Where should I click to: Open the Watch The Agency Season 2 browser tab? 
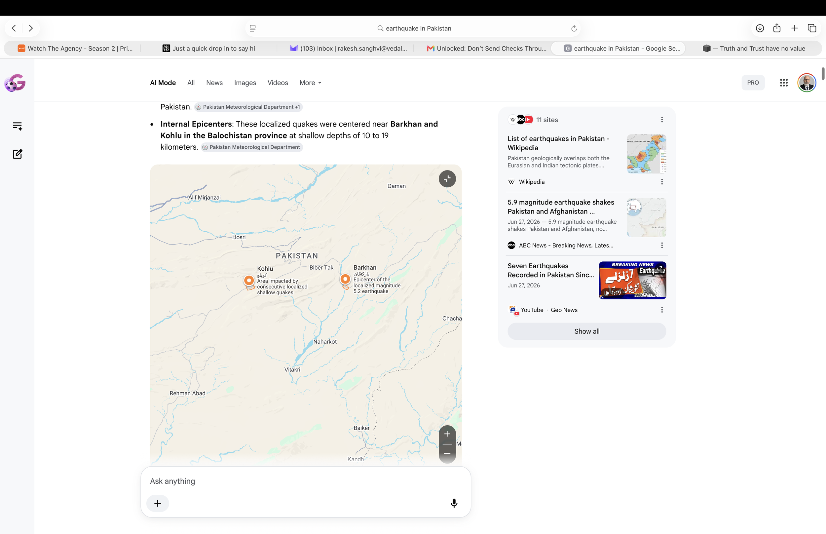tap(75, 49)
